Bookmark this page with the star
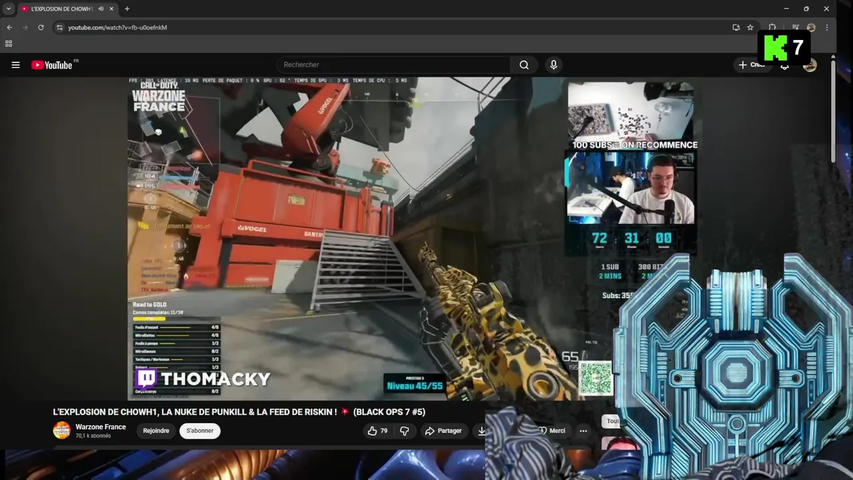This screenshot has height=480, width=853. click(750, 27)
